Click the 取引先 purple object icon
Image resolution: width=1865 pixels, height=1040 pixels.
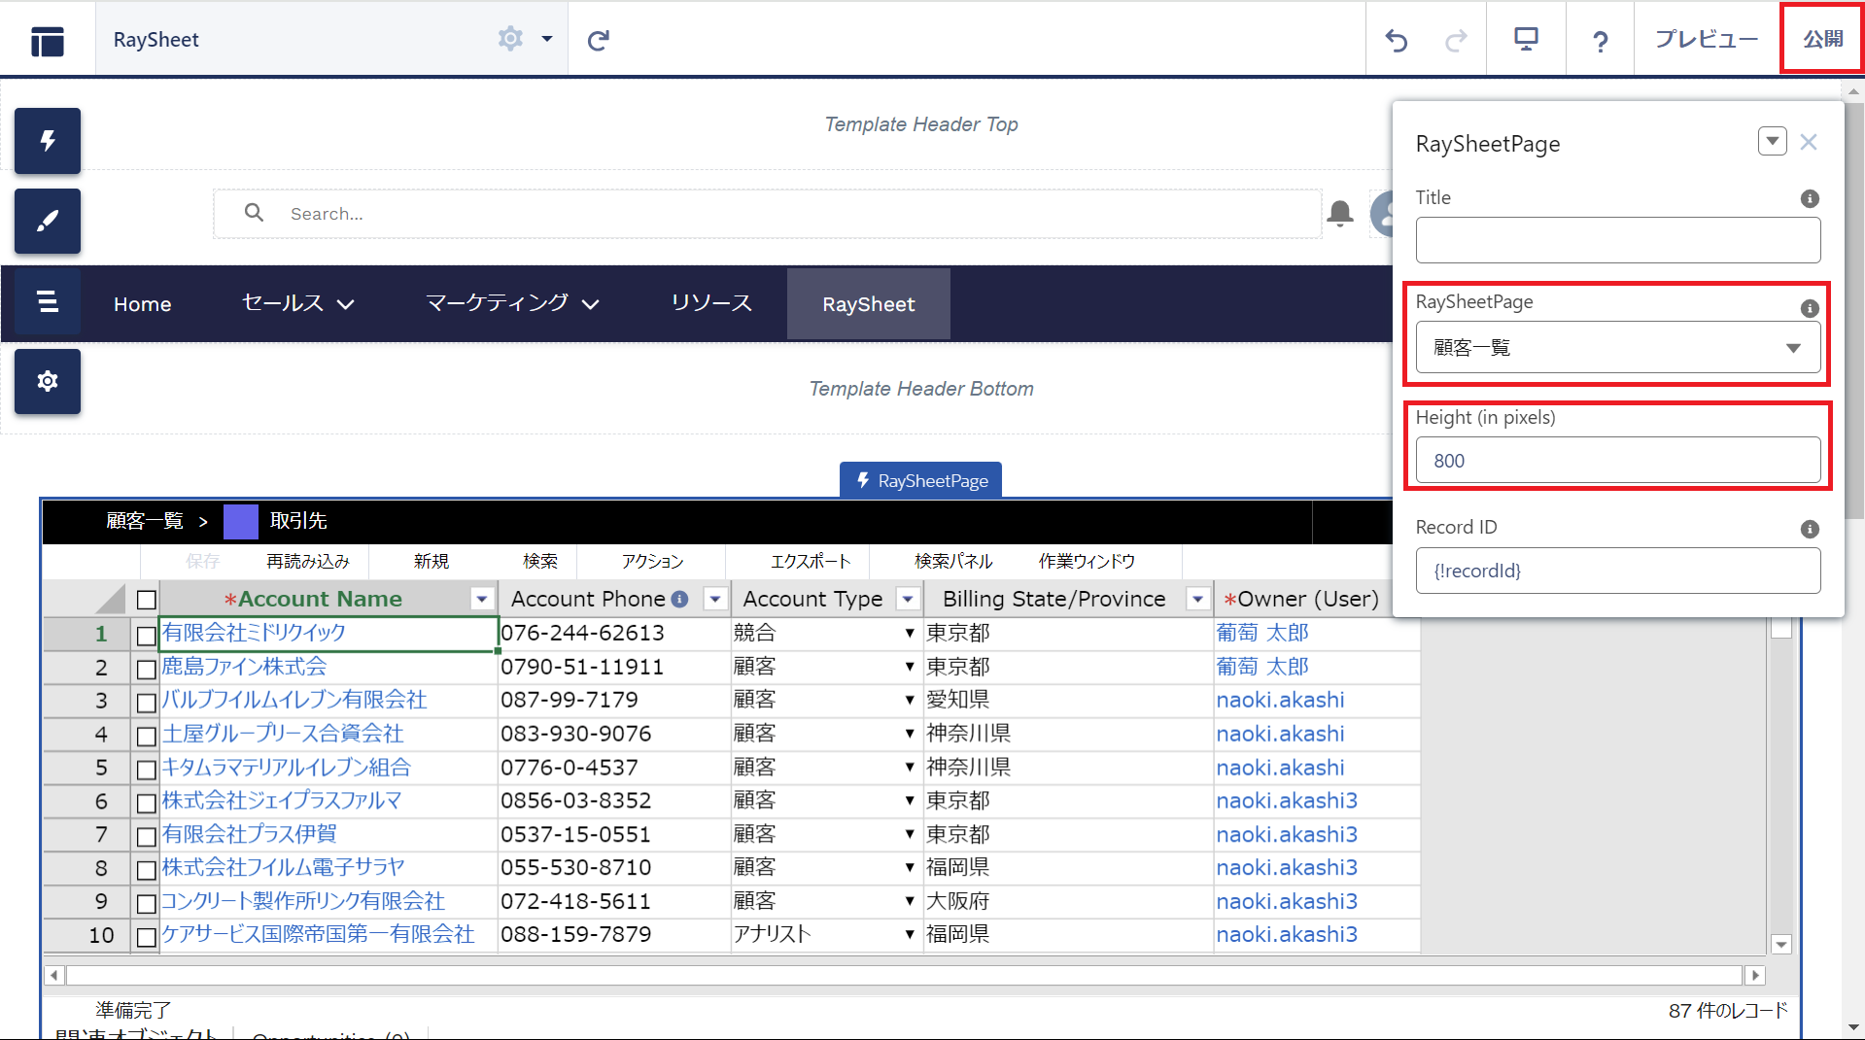241,522
